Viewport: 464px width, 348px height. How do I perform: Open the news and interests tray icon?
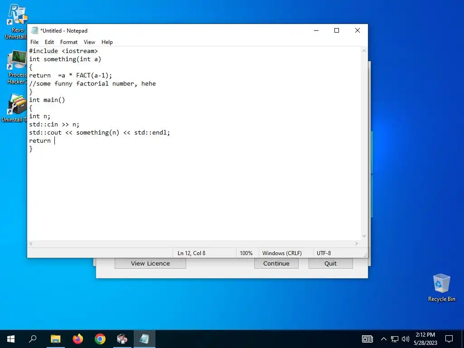click(367, 339)
